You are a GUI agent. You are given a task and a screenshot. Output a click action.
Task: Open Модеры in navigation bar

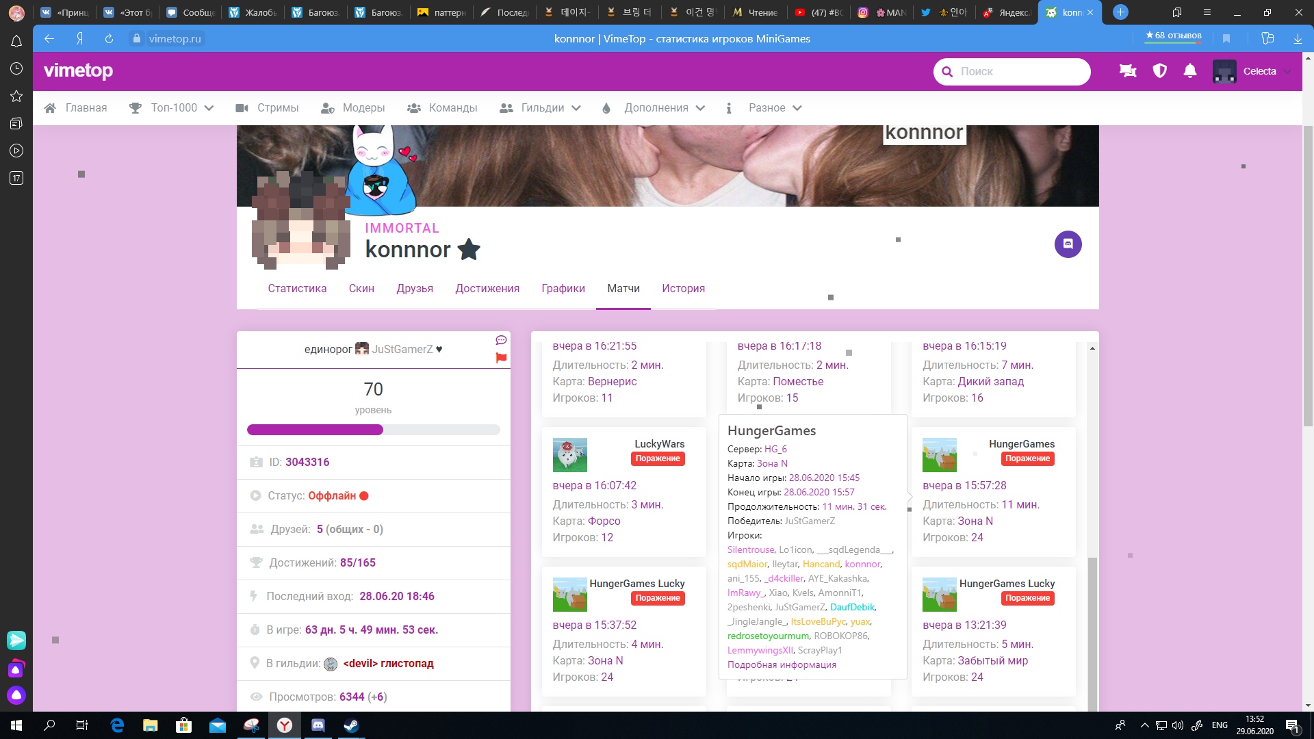[x=353, y=108]
